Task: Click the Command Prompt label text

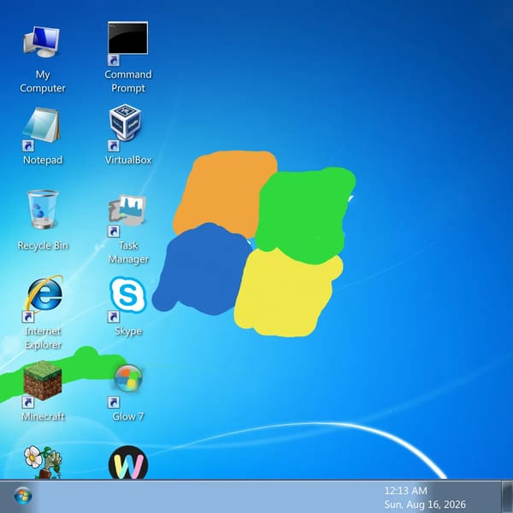Action: coord(128,81)
